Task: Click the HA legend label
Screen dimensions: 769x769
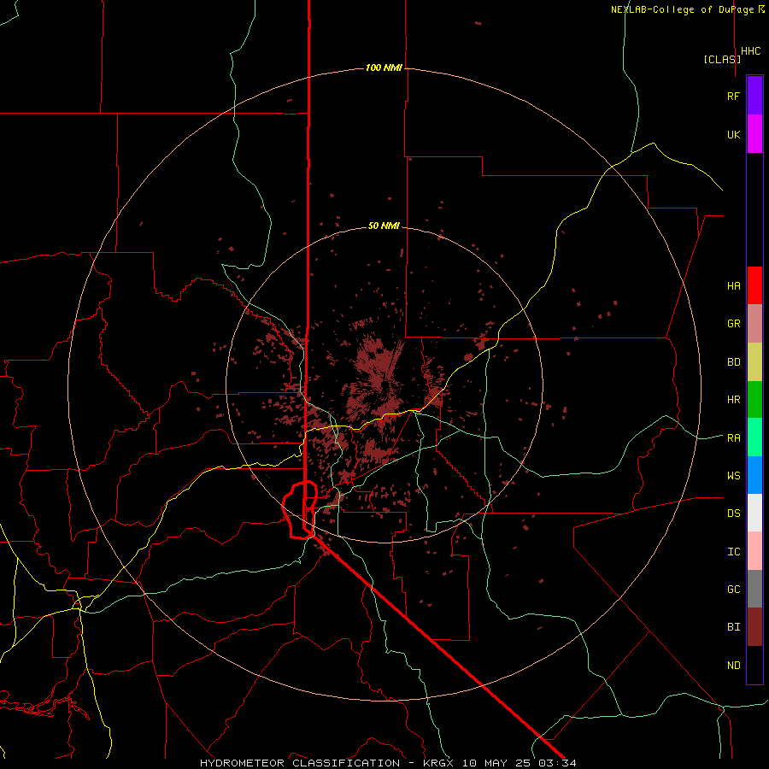Action: [733, 285]
